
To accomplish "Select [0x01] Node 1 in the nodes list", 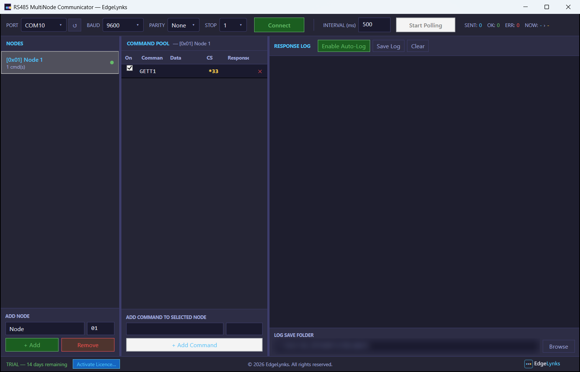I will (x=60, y=62).
